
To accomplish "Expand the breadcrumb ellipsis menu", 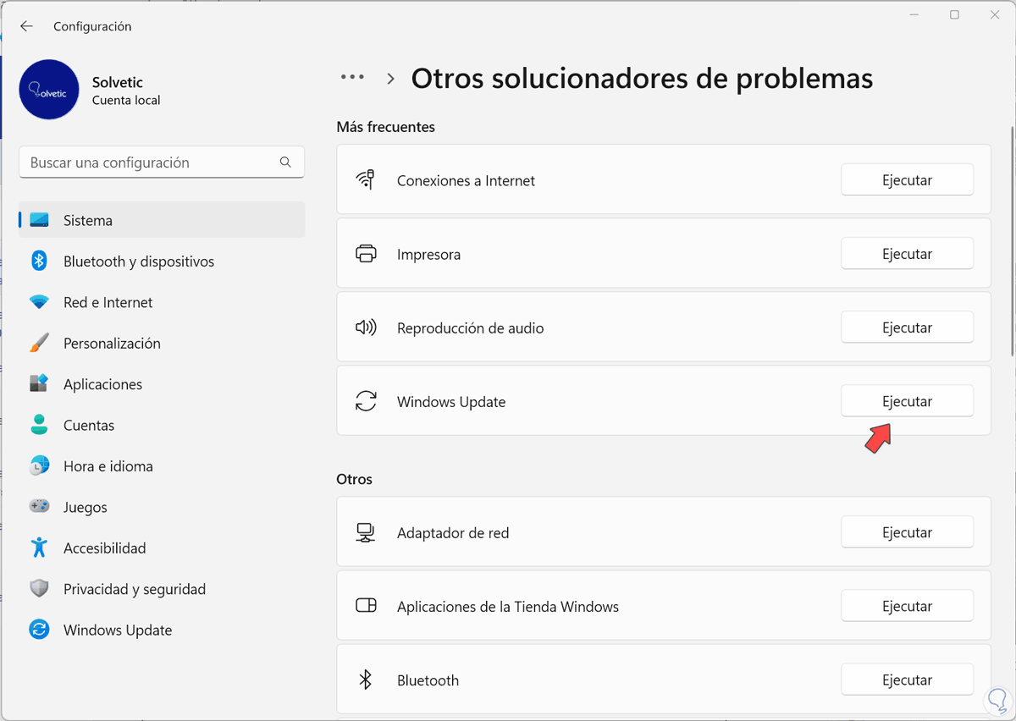I will 352,78.
